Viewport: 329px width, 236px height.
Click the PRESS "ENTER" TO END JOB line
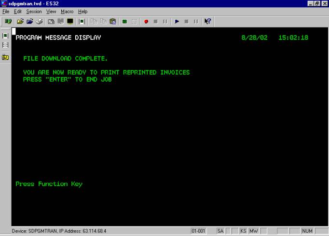point(68,79)
